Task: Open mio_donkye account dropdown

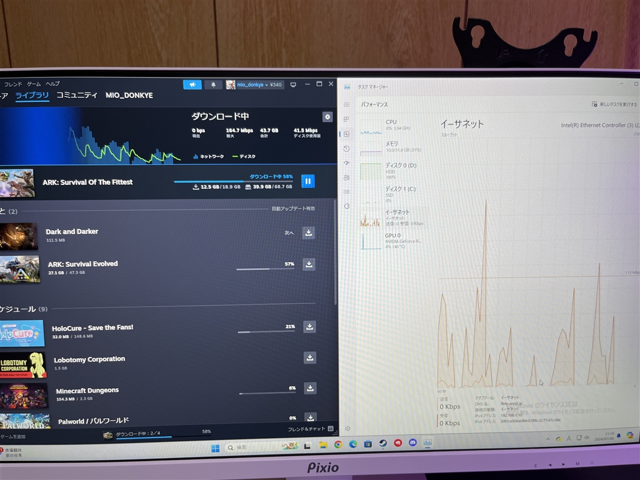Action: click(x=254, y=84)
